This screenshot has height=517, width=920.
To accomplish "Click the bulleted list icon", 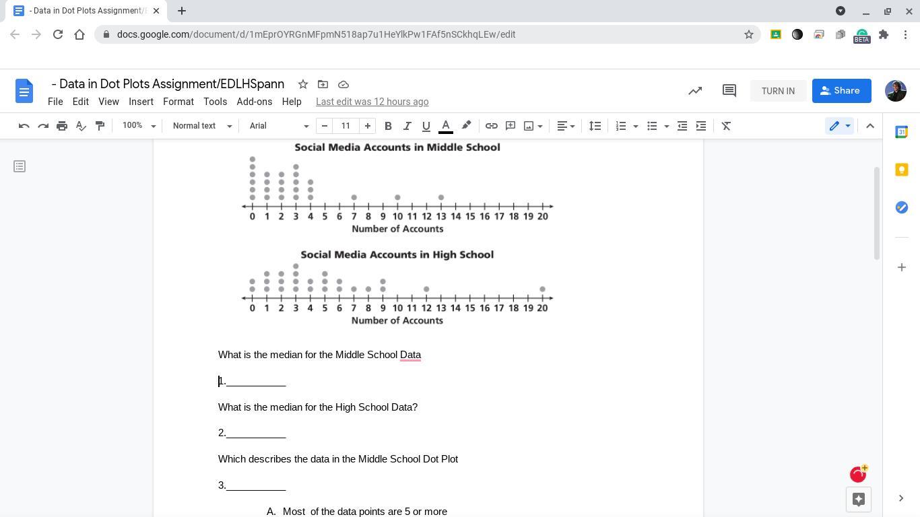I will pos(652,126).
